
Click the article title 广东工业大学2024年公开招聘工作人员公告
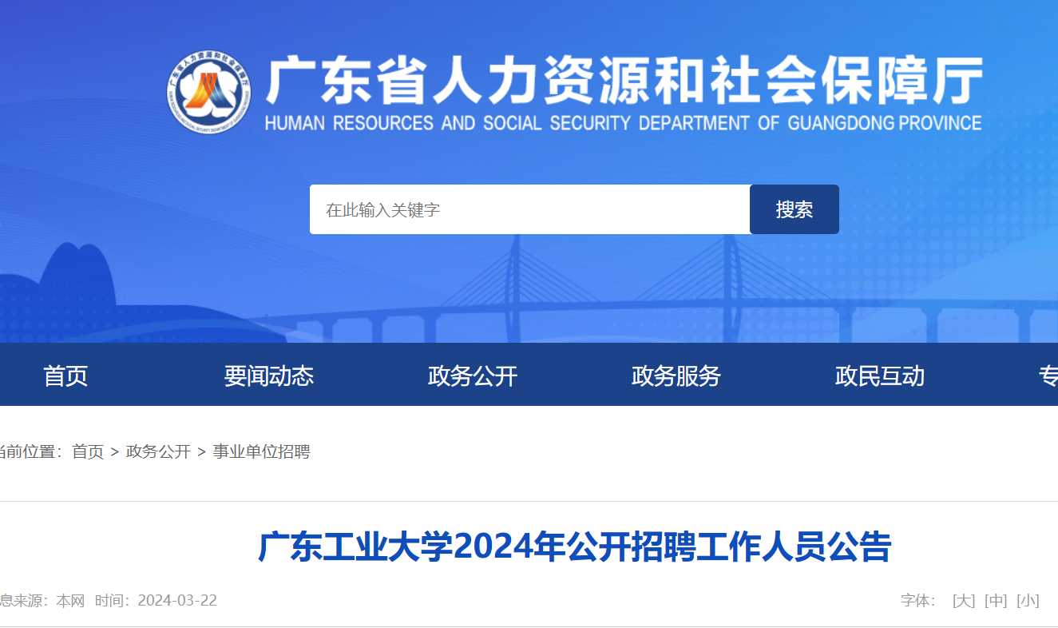click(575, 547)
